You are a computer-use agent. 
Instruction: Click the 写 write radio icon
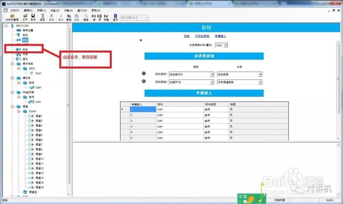click(x=99, y=17)
